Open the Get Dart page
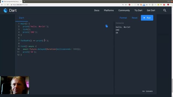This screenshot has width=173, height=97. (x=151, y=11)
